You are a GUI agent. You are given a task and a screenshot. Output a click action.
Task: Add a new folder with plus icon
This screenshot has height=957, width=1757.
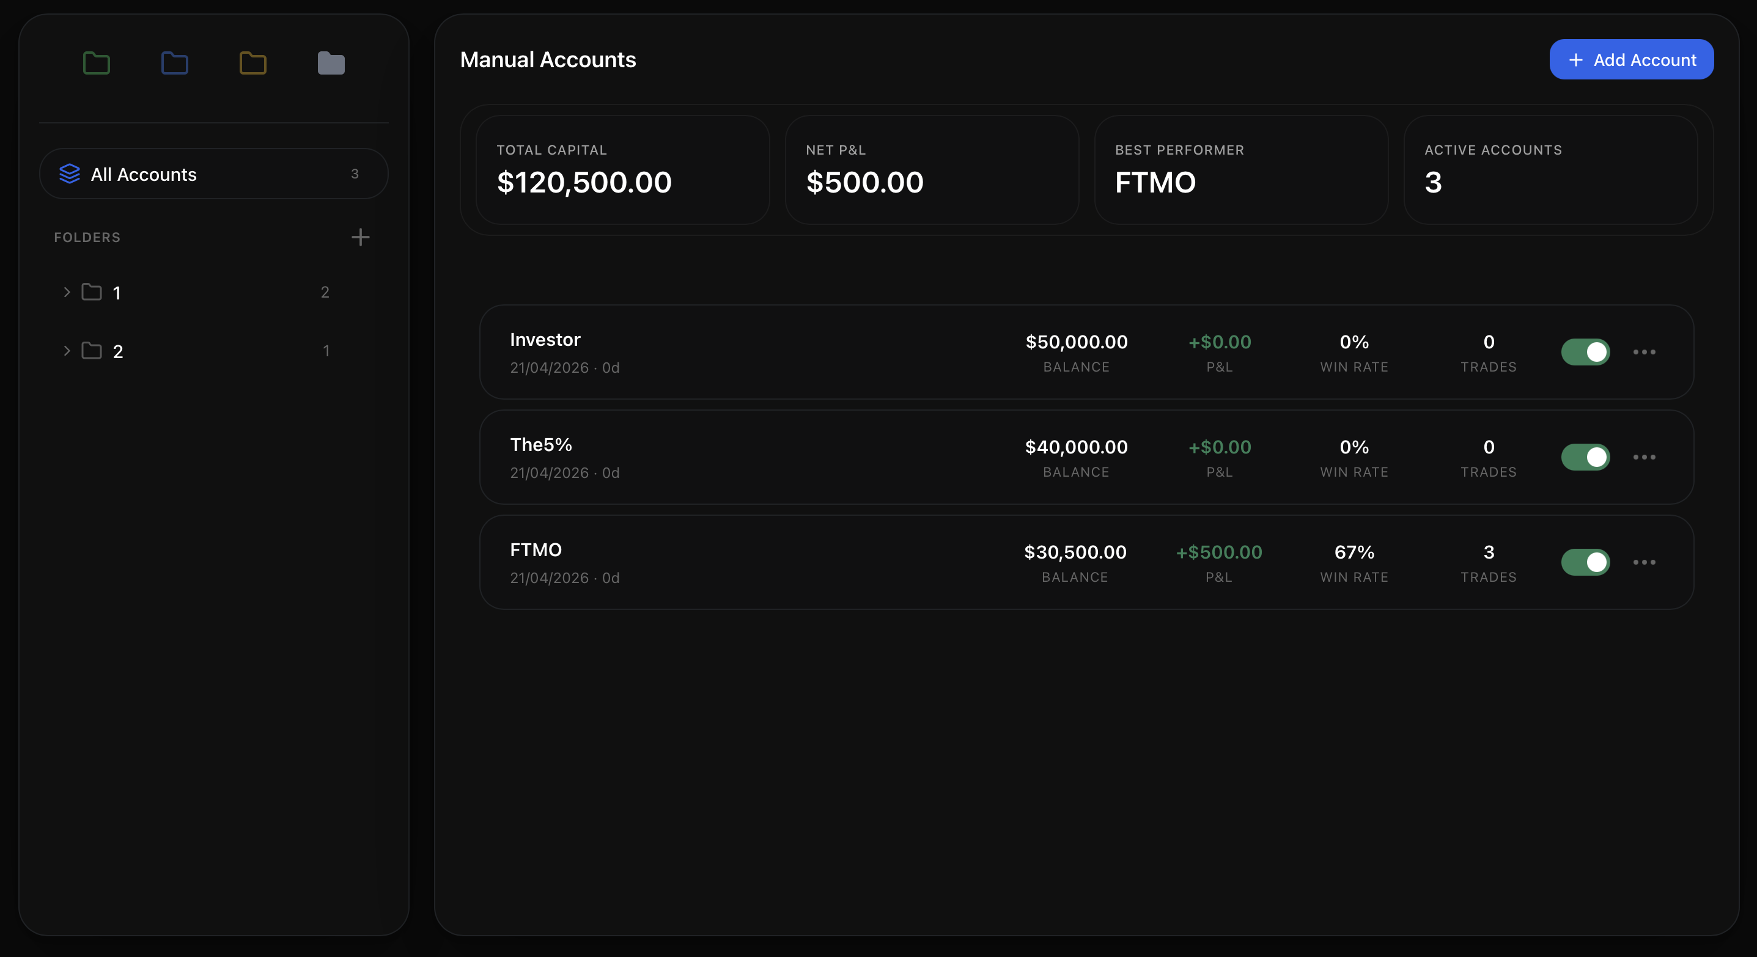coord(360,237)
